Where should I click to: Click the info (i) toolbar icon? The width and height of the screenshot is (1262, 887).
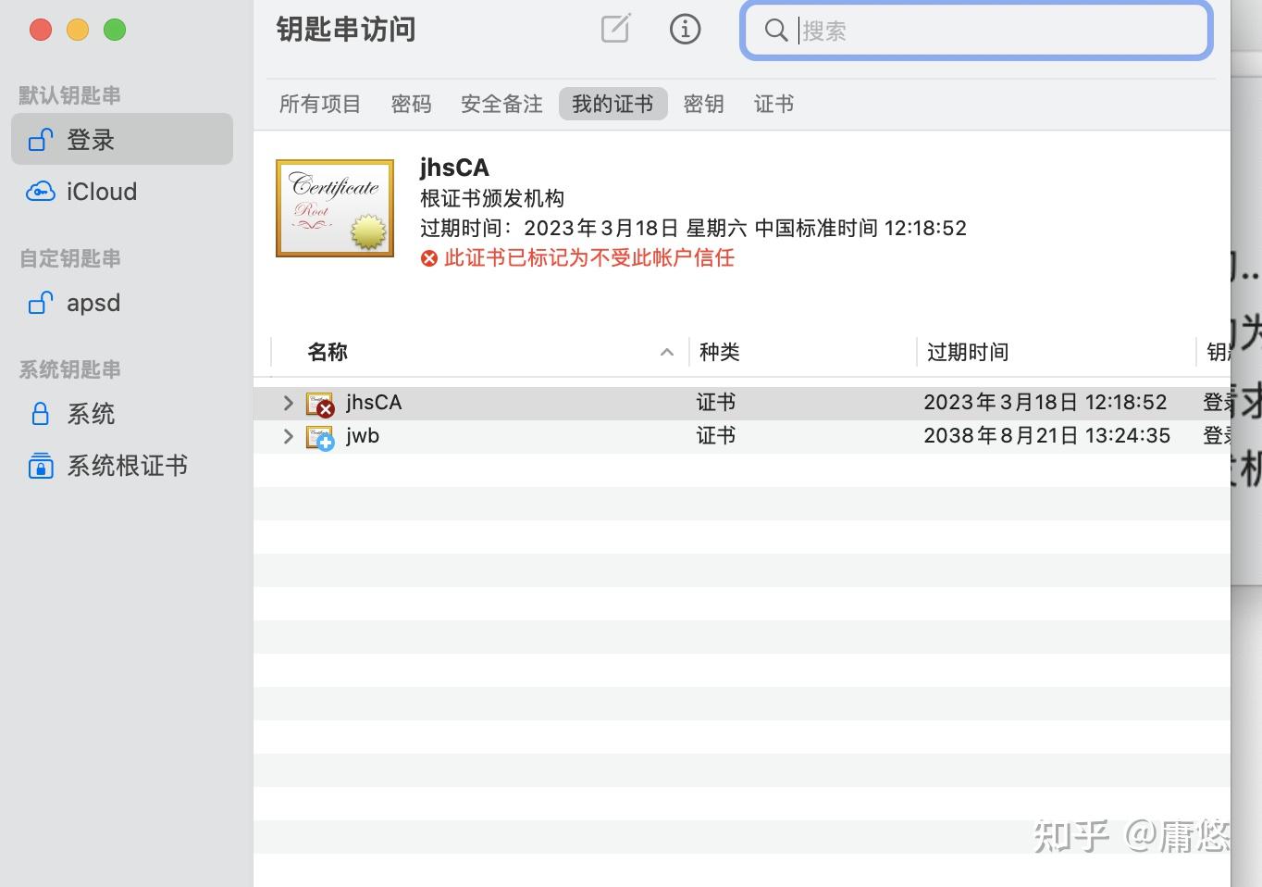pyautogui.click(x=685, y=29)
